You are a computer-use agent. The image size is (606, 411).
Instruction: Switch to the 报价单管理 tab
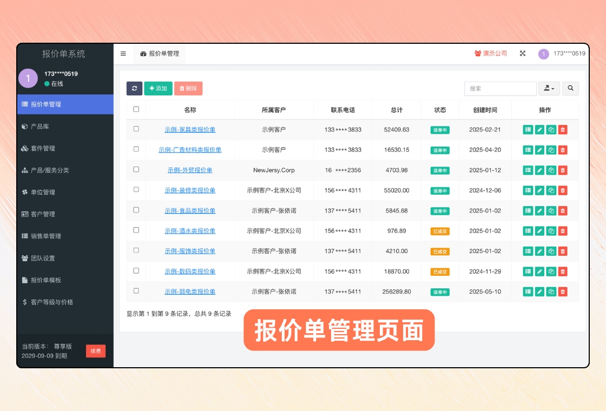160,54
